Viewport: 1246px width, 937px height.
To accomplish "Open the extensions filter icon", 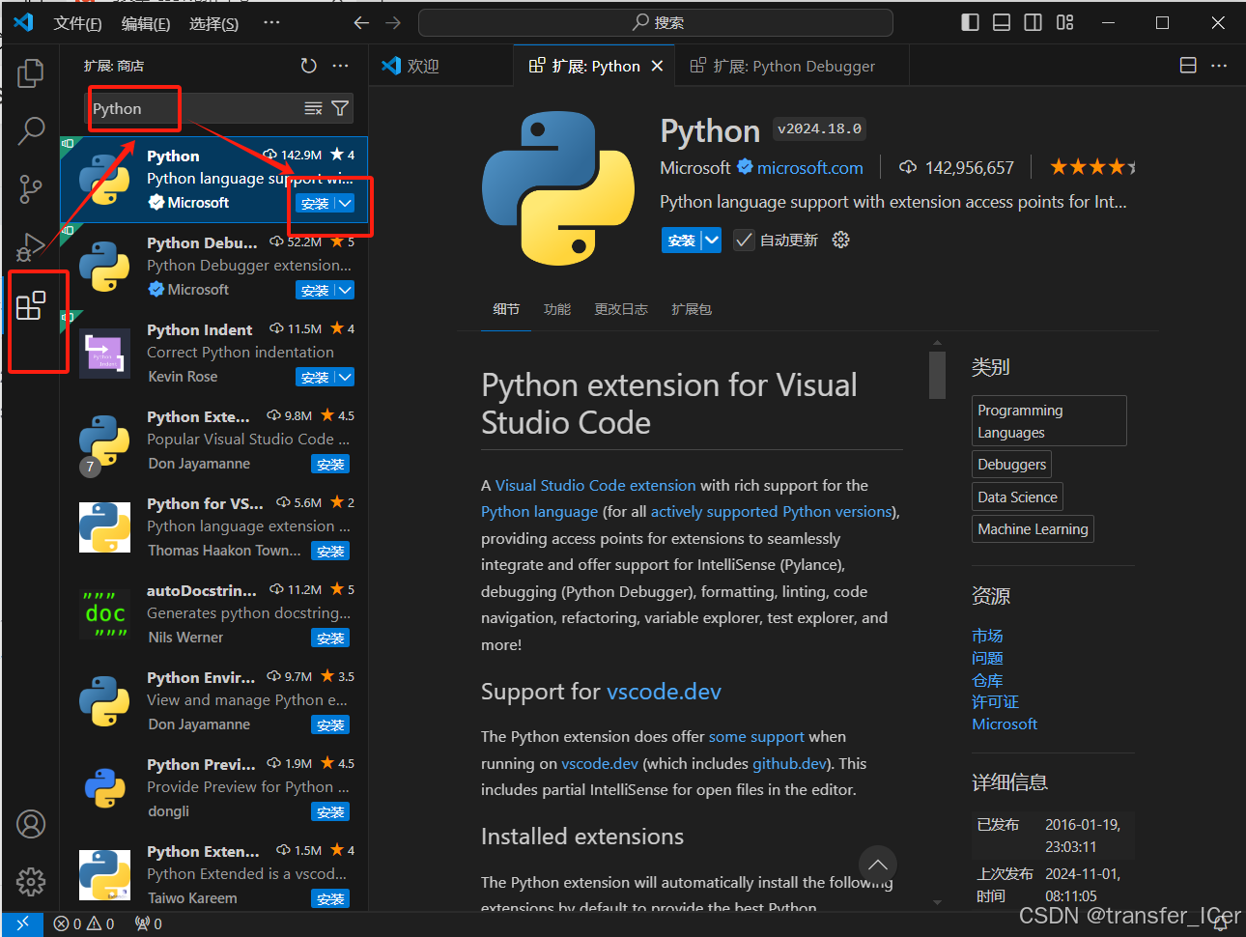I will 340,109.
